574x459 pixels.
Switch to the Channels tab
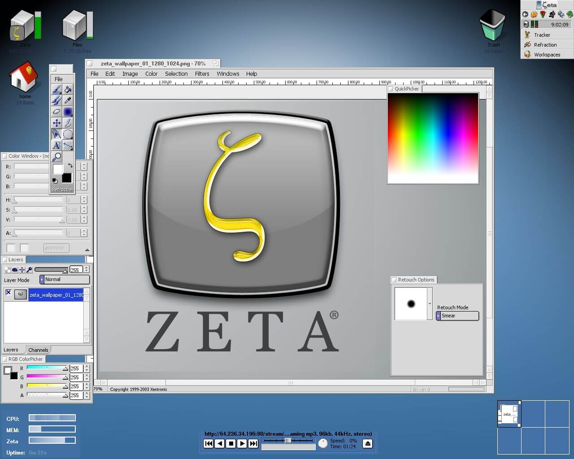pyautogui.click(x=38, y=350)
